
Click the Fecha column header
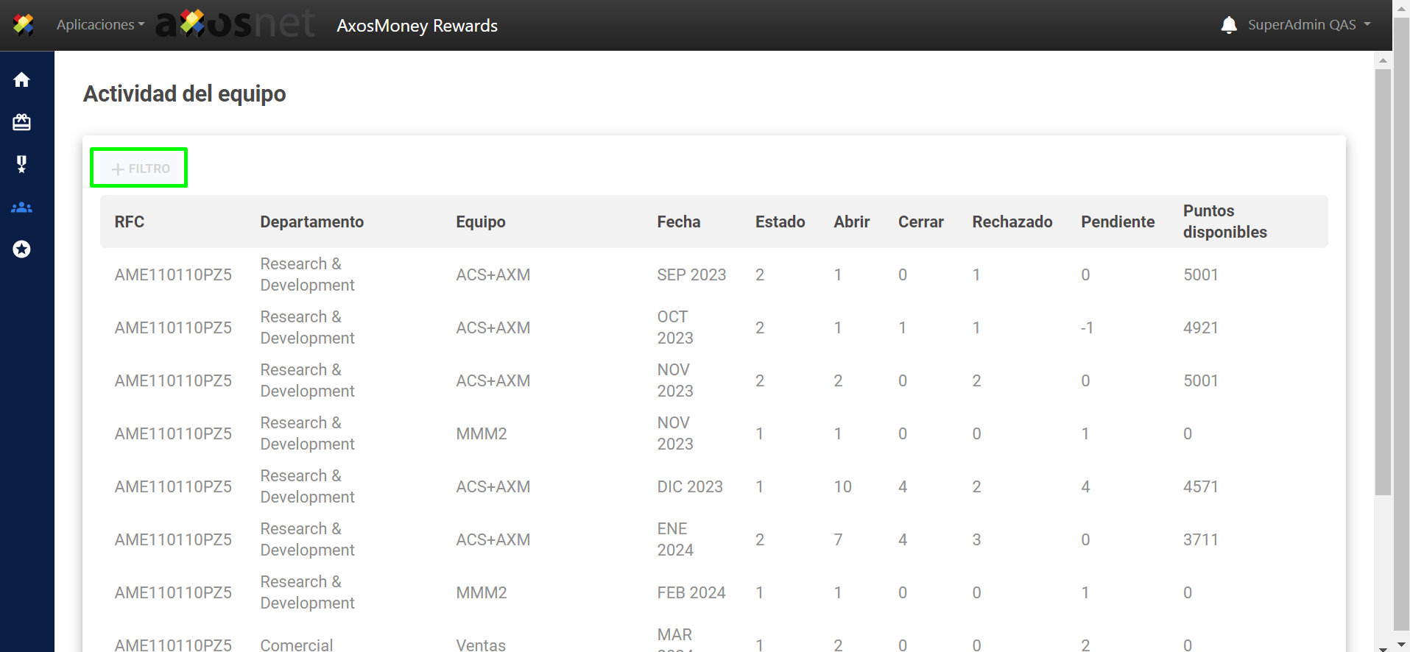point(678,222)
